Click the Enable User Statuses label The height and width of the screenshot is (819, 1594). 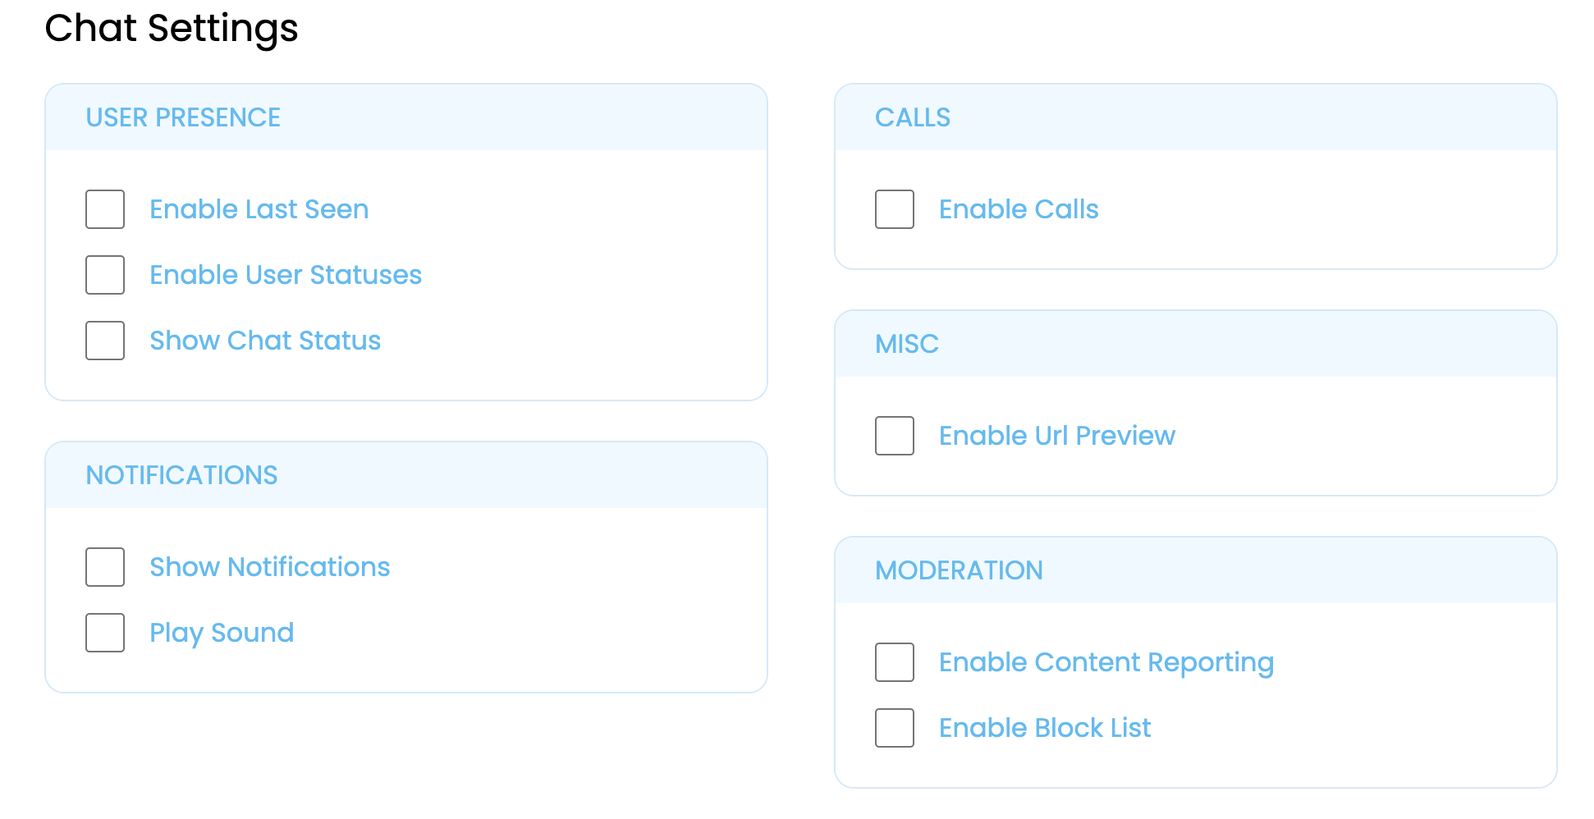pyautogui.click(x=285, y=275)
